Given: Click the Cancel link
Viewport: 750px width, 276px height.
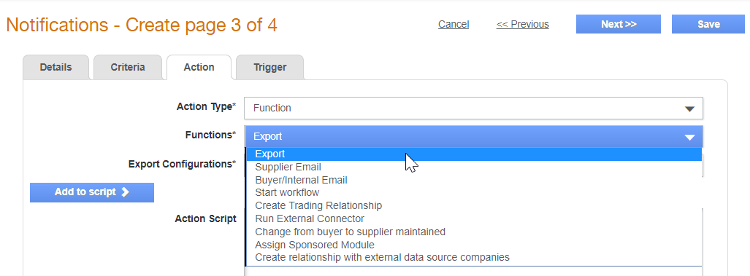Looking at the screenshot, I should pyautogui.click(x=454, y=24).
